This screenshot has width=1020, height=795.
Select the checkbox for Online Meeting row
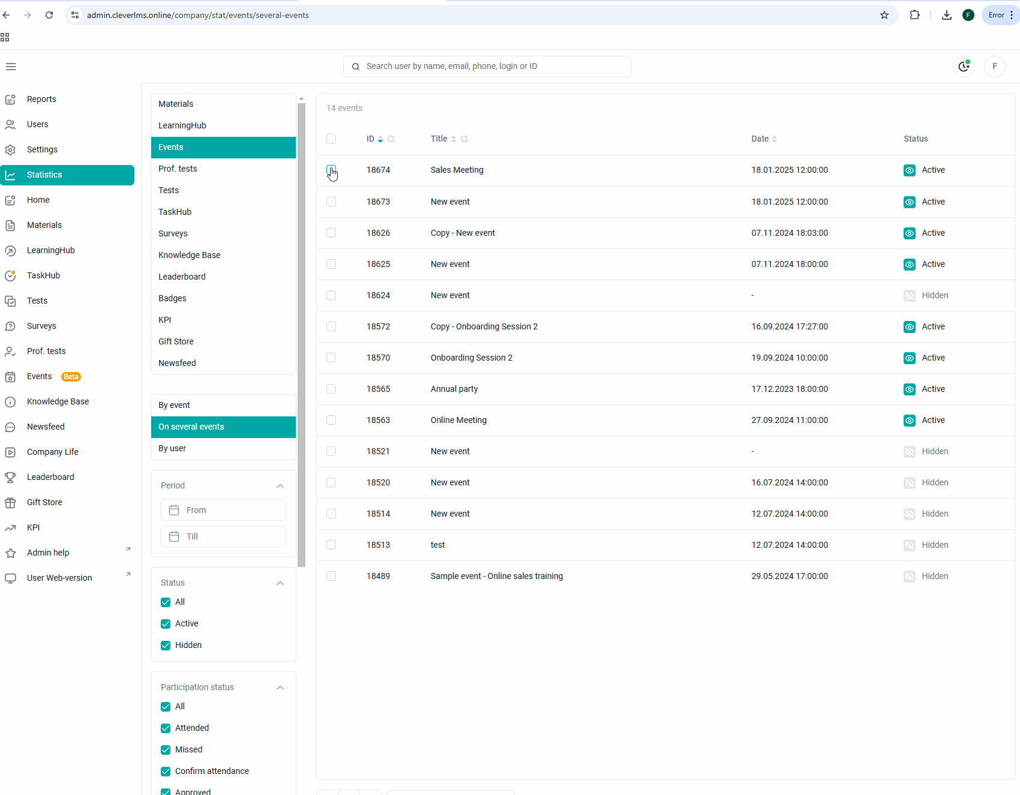click(x=331, y=420)
